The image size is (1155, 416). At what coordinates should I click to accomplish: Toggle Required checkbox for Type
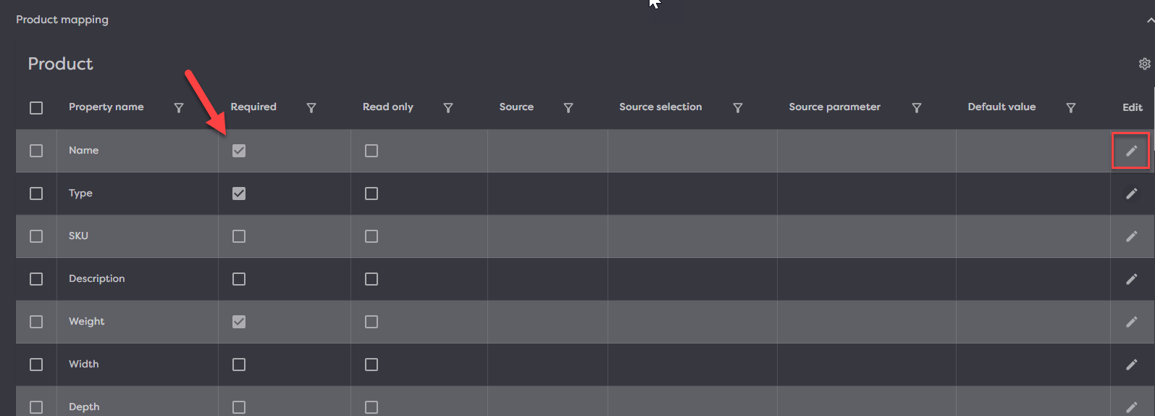(x=239, y=194)
